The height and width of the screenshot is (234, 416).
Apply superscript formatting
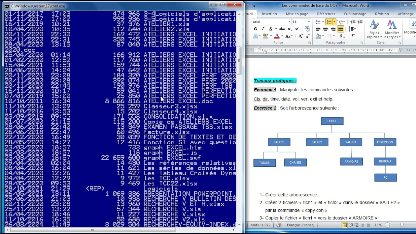[296, 29]
